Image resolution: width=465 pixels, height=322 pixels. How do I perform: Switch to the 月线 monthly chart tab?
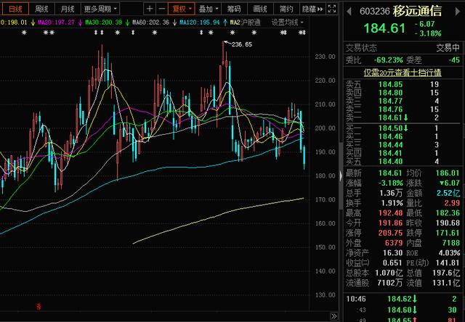(68, 9)
